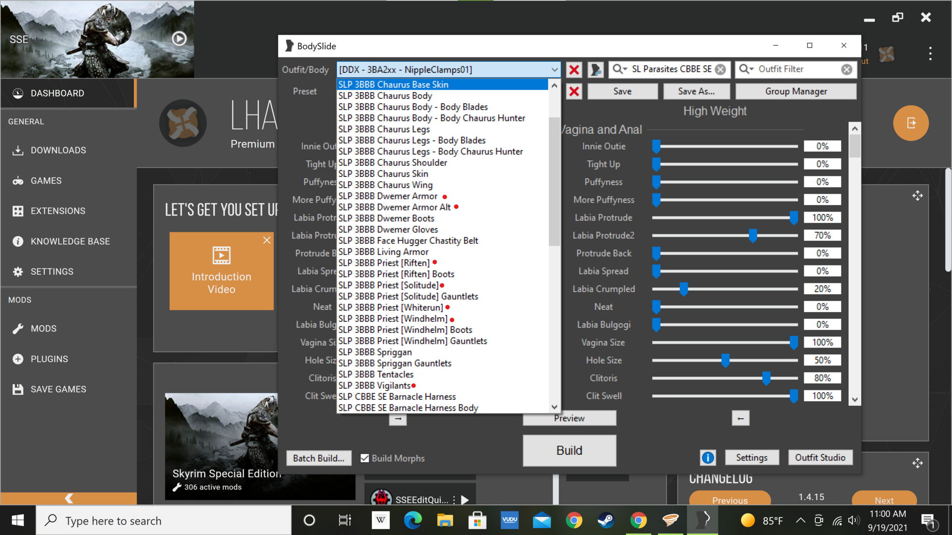
Task: Open Batch Build dialog
Action: (318, 458)
